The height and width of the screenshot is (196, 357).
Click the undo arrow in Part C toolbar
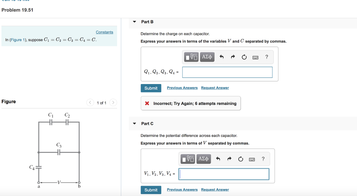point(218,159)
